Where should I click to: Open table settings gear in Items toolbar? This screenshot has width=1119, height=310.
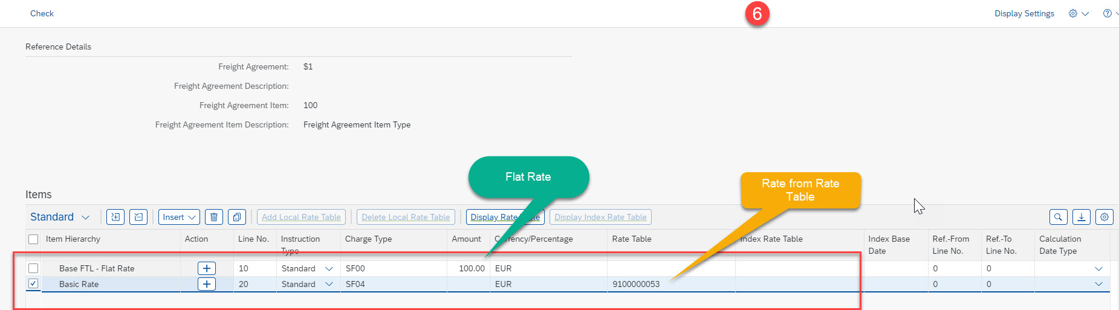pyautogui.click(x=1104, y=217)
